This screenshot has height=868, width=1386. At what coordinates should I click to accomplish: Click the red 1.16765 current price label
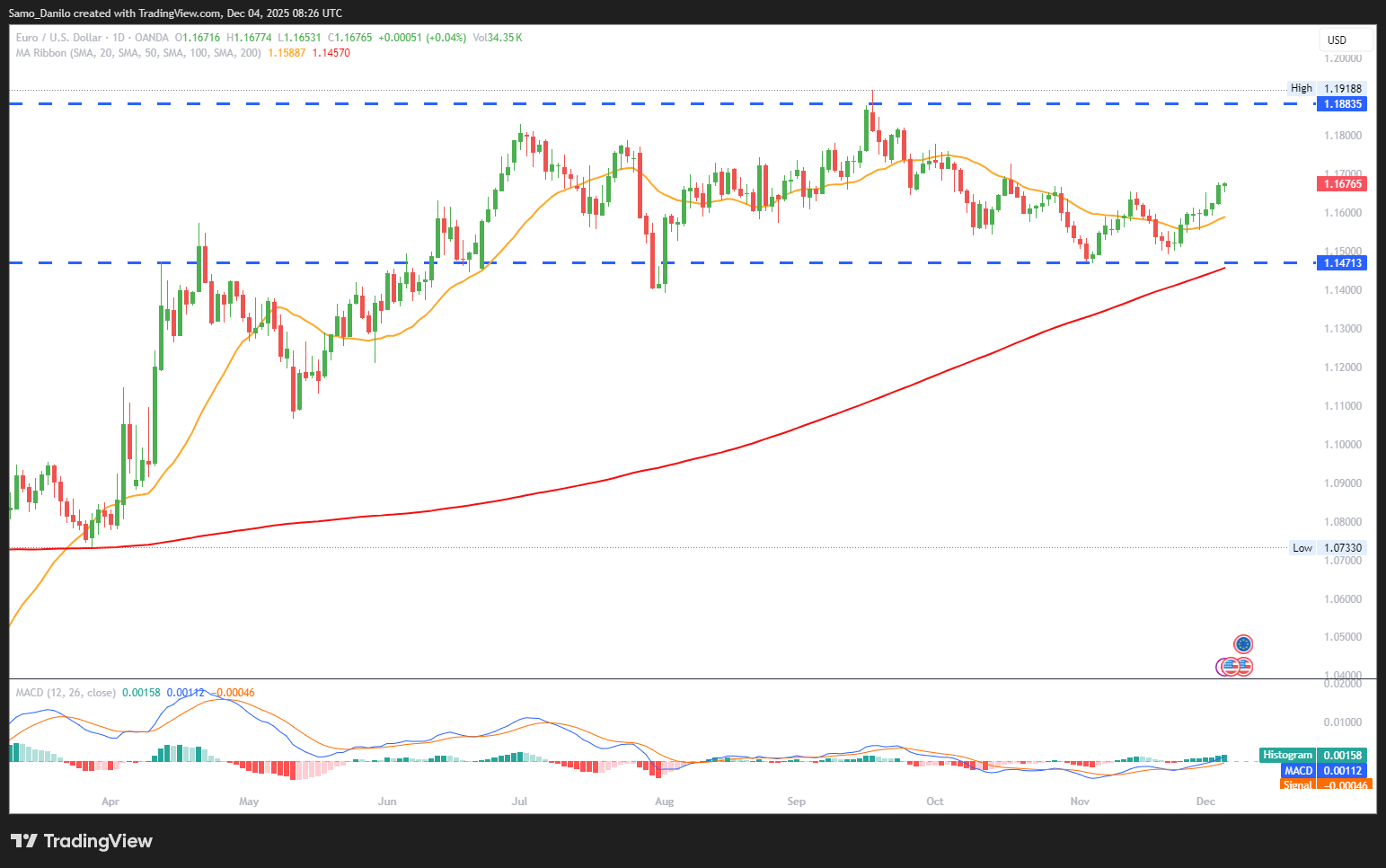(x=1342, y=184)
